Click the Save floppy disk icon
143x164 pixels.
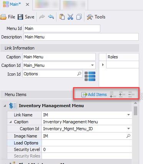(20, 17)
